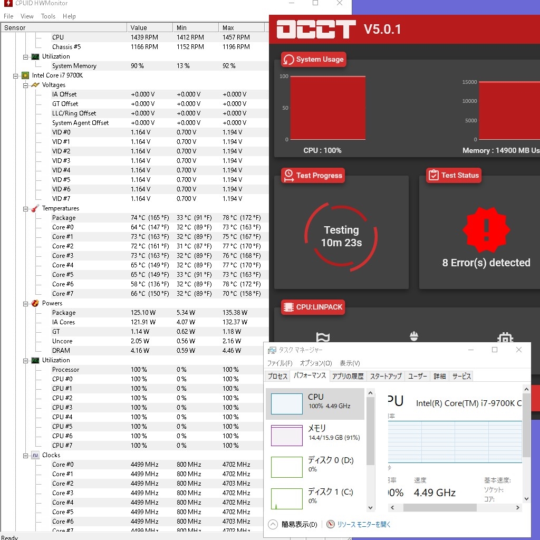Click the Test Status label in OCCT

(x=454, y=175)
